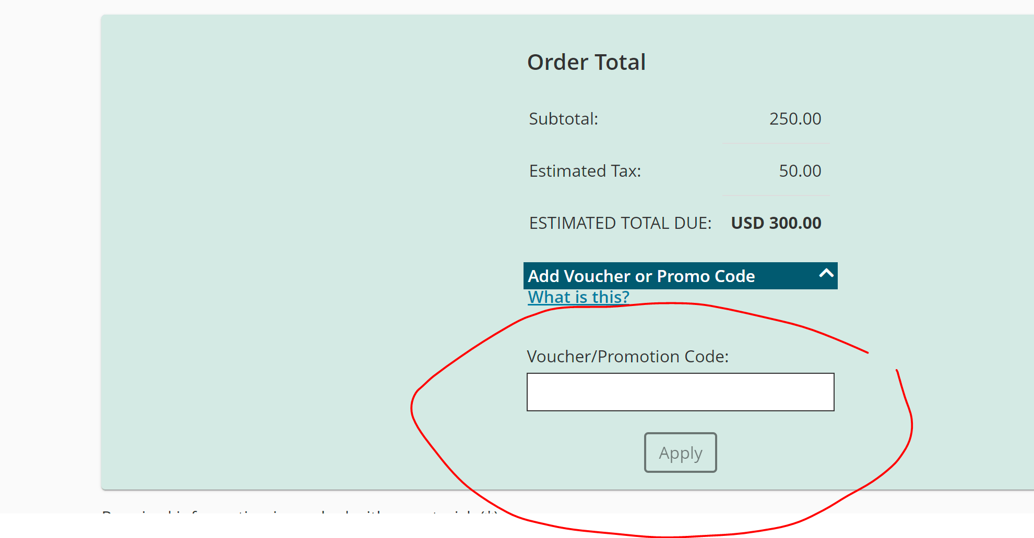Click the Add Voucher or Promo Code header
The width and height of the screenshot is (1034, 538).
(x=681, y=276)
